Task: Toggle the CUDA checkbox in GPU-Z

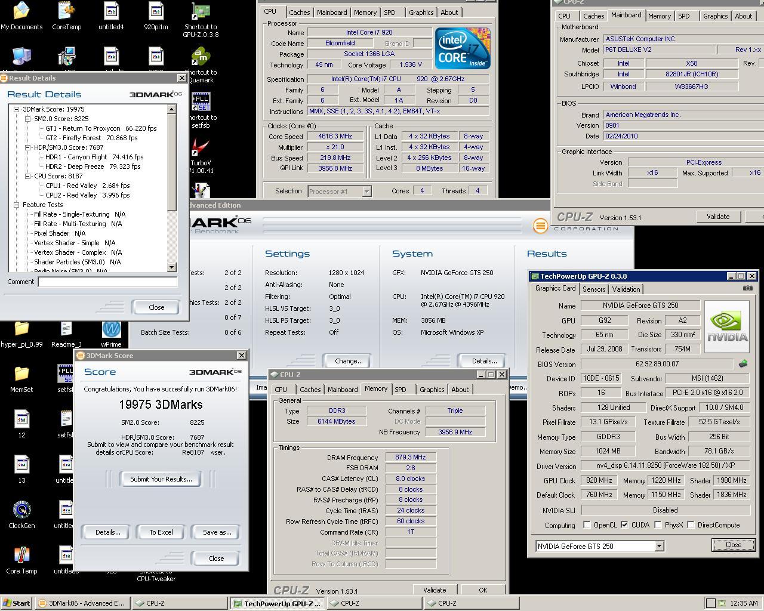Action: 624,525
